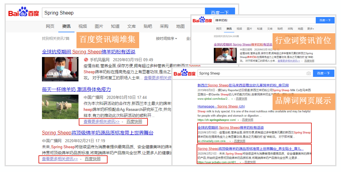Viewport: 341px width, 172px height.
Task: Open 全球抗疫期间 headline in the left news window
Action: click(89, 52)
